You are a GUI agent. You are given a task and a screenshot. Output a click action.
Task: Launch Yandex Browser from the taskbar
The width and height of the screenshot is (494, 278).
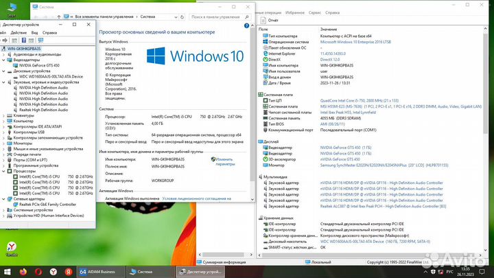[54, 272]
